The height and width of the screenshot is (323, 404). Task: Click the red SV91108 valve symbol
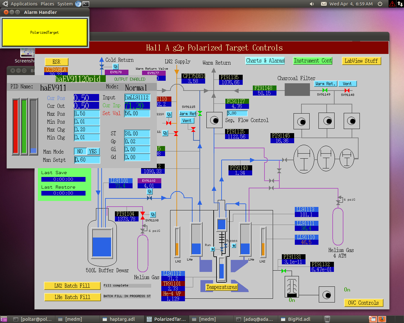click(x=143, y=215)
